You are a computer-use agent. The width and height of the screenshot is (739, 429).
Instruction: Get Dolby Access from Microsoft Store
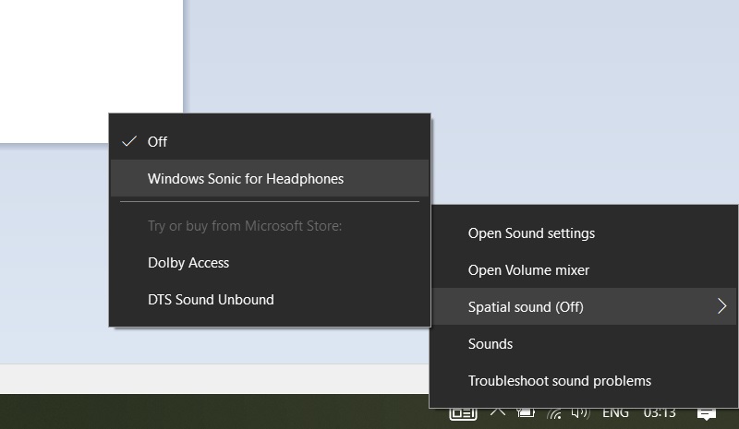pos(188,263)
